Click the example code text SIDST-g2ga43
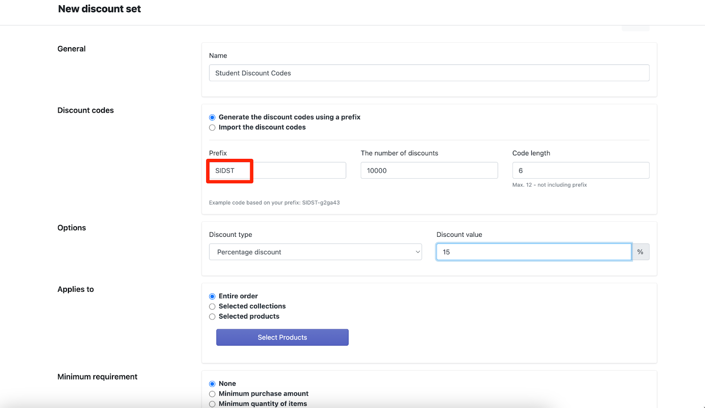705x408 pixels. (321, 203)
